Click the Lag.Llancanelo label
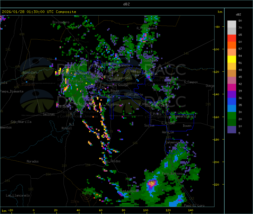The image size is (253, 214). pyautogui.click(x=18, y=195)
